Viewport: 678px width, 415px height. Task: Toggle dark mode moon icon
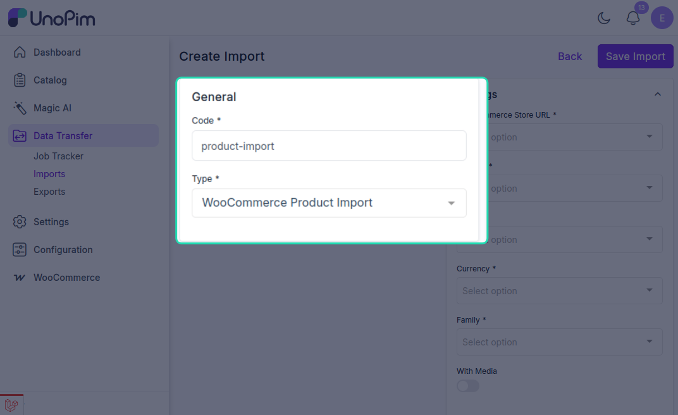[603, 18]
